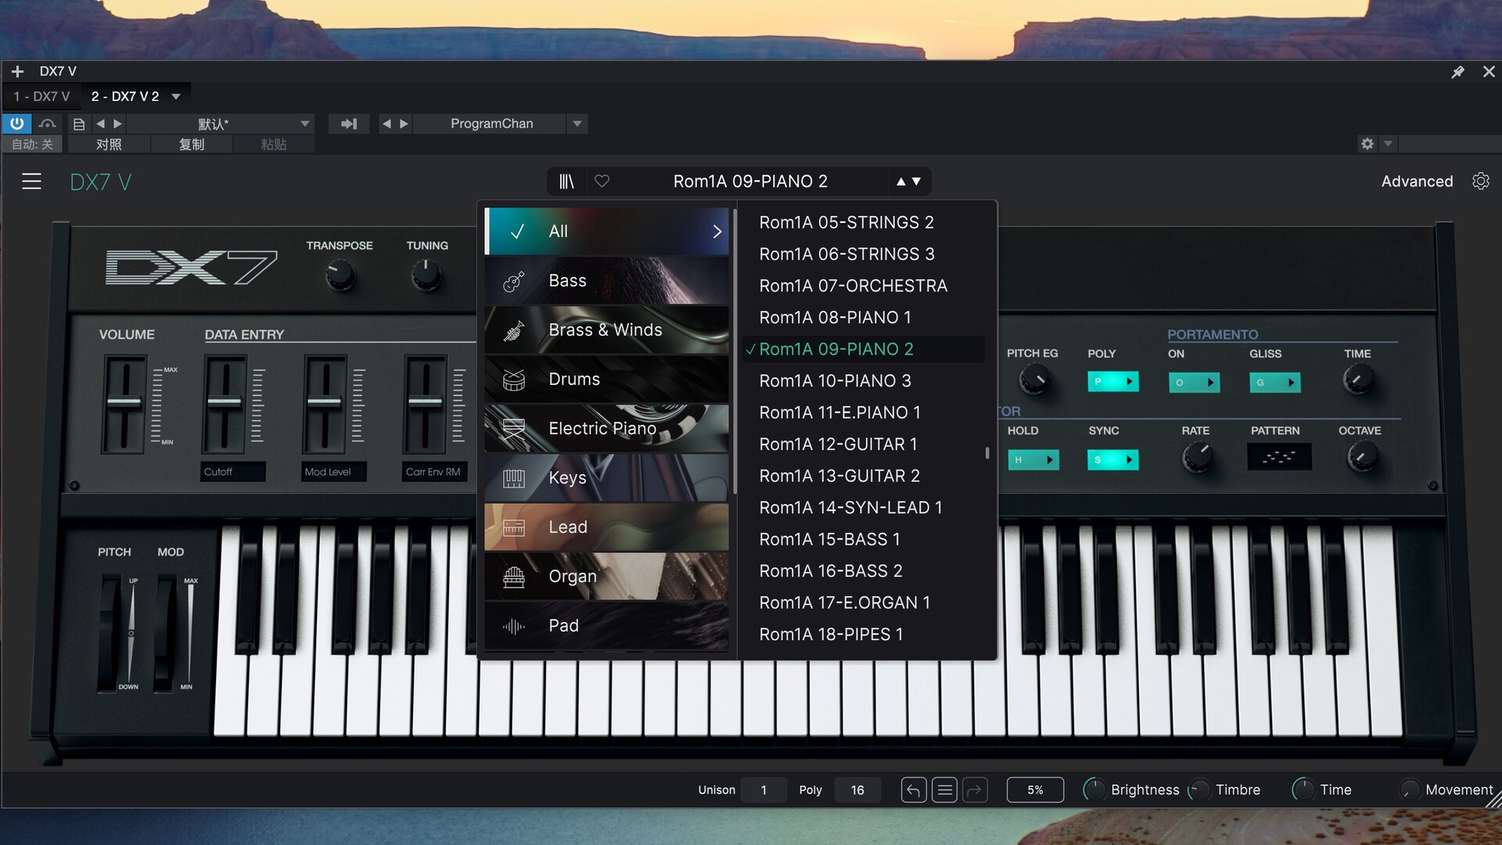This screenshot has height=845, width=1502.
Task: Select next preset with down arrow
Action: pos(916,182)
